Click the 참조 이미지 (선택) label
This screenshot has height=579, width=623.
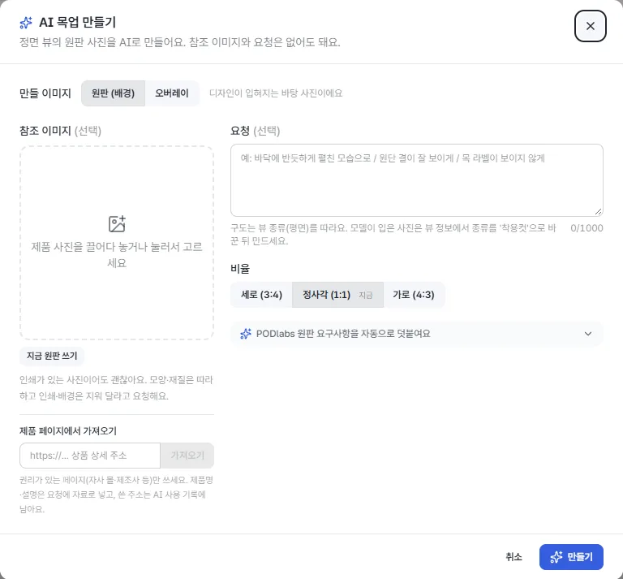60,131
